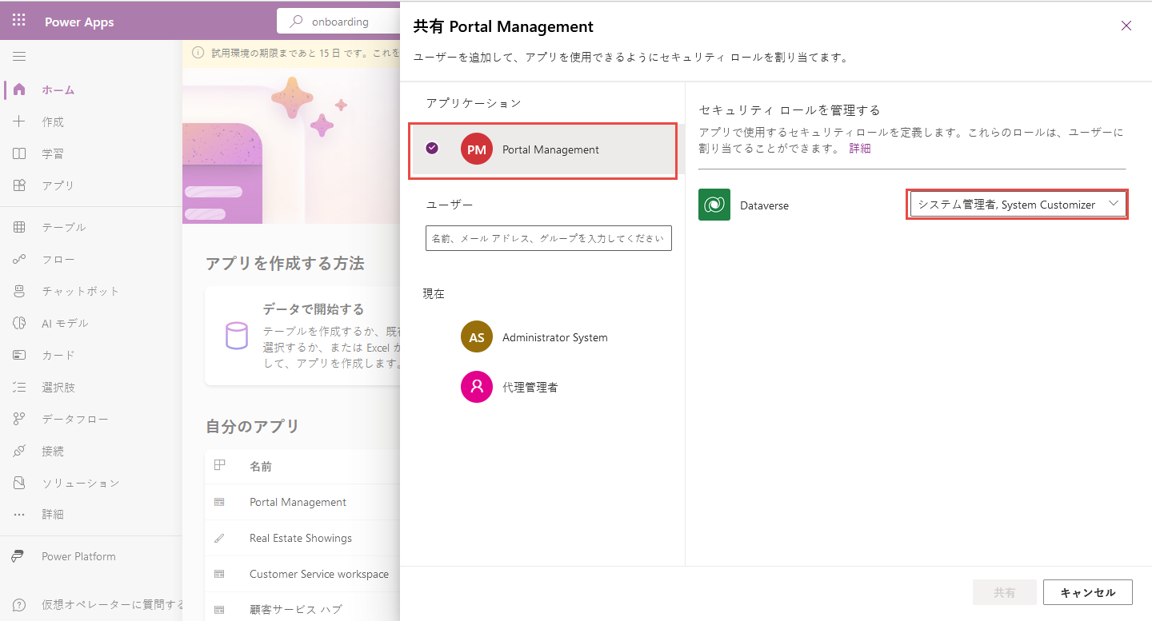Click the カード card icon

tap(19, 355)
